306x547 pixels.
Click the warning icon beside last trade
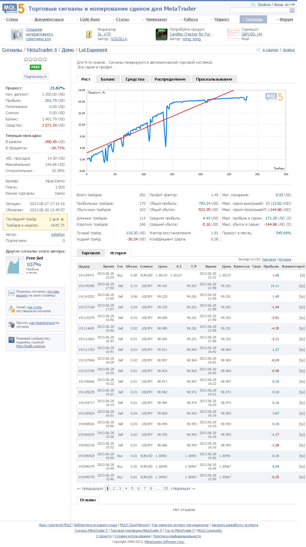pos(62,219)
